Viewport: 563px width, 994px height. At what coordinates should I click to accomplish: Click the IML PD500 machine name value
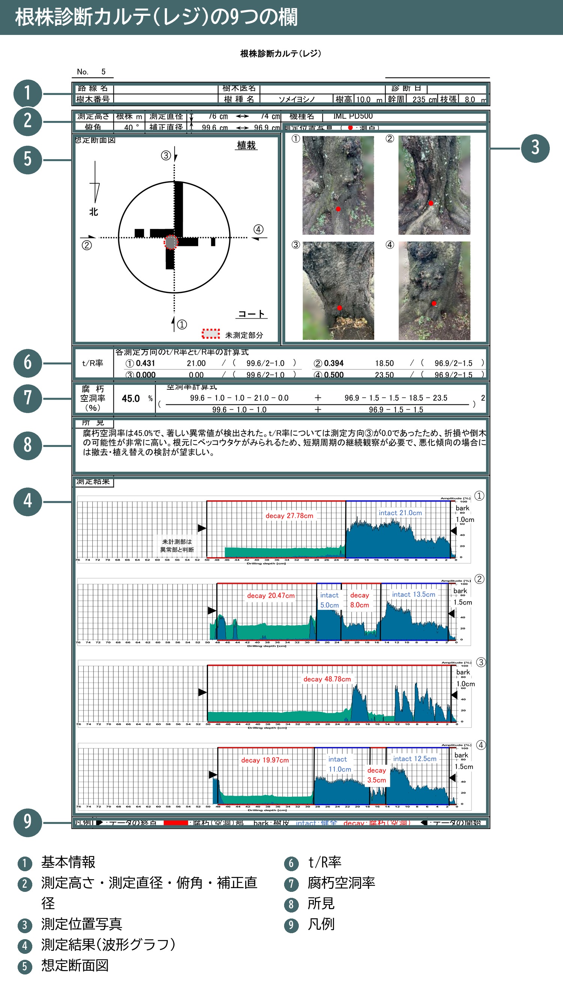pyautogui.click(x=353, y=116)
